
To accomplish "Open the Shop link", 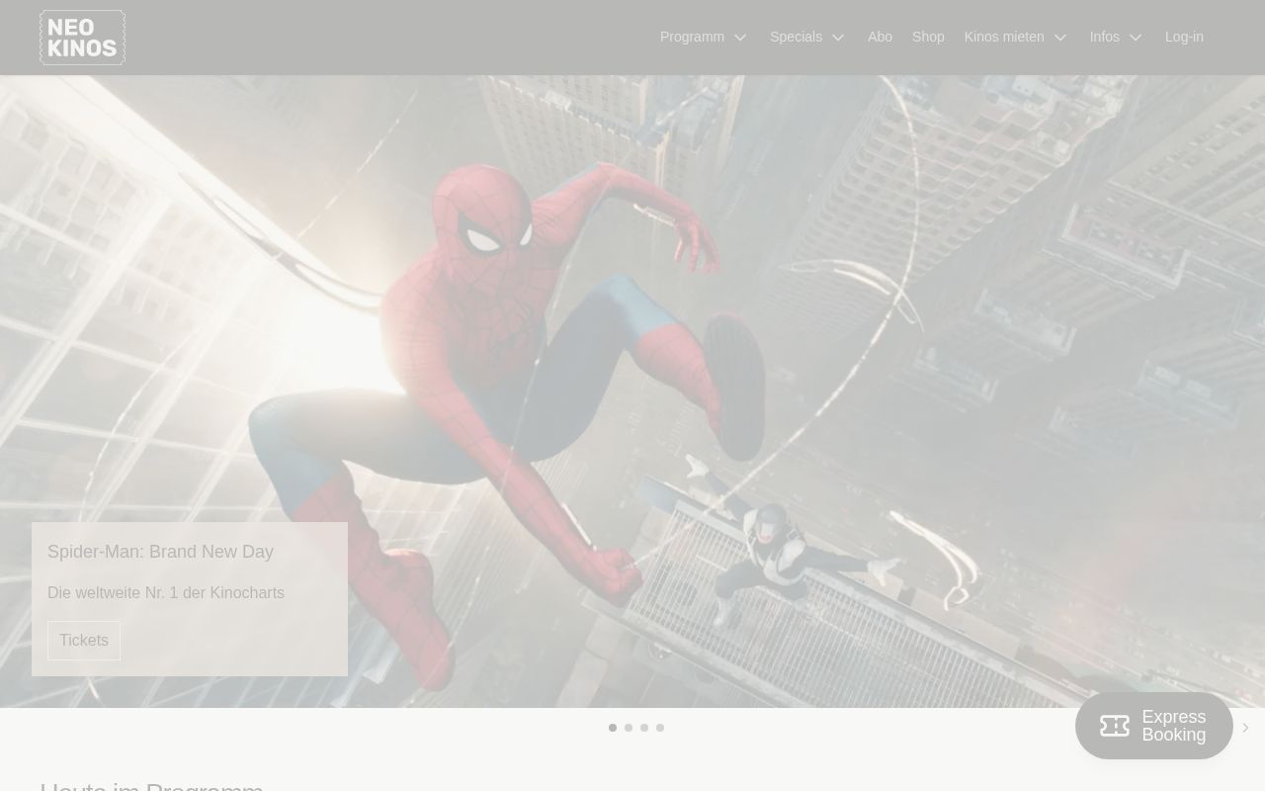I will pos(928,37).
